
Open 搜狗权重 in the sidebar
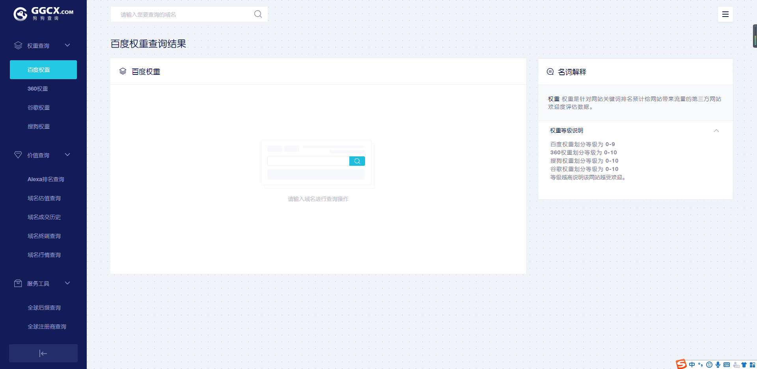click(39, 126)
